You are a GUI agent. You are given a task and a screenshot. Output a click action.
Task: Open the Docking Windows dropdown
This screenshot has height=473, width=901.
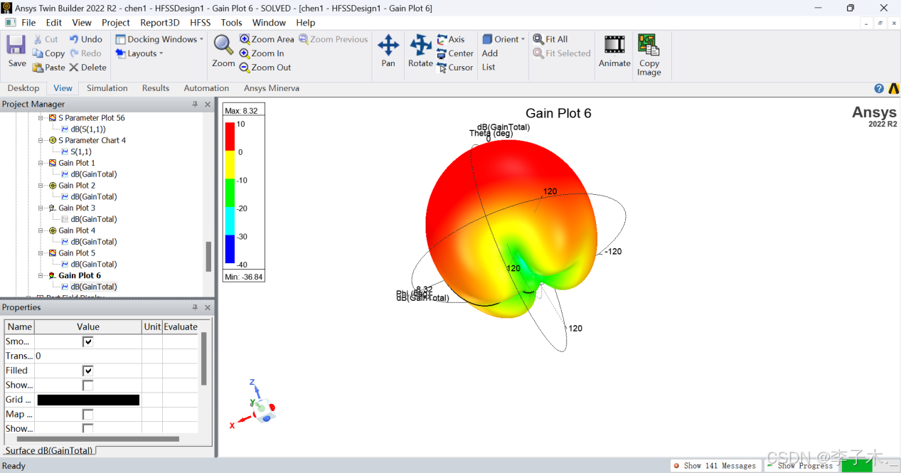[x=159, y=39]
